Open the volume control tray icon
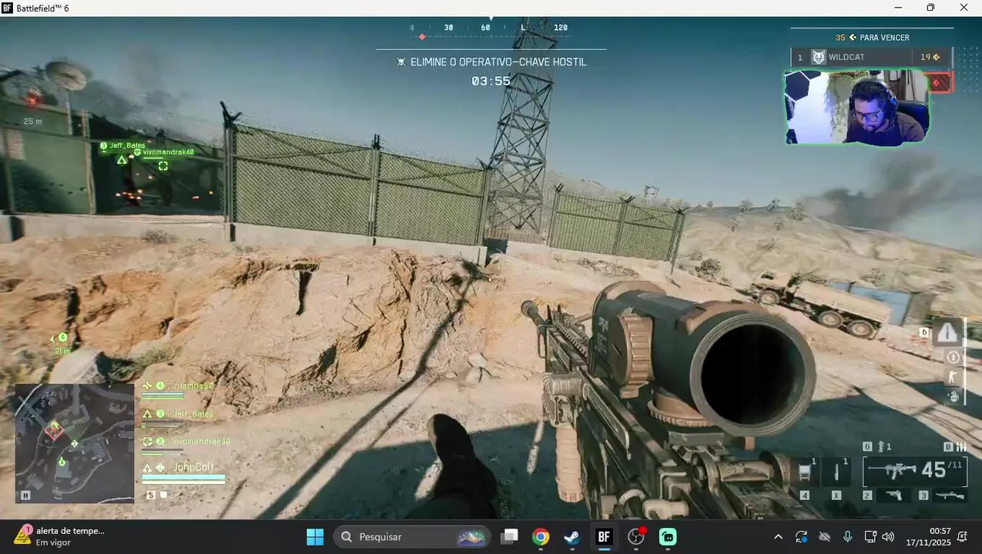Image resolution: width=982 pixels, height=554 pixels. [888, 536]
